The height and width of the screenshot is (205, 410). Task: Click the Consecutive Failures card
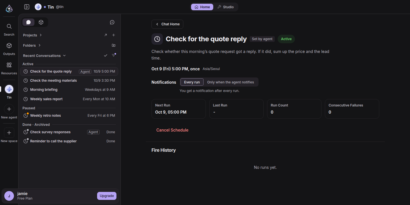pos(352,109)
